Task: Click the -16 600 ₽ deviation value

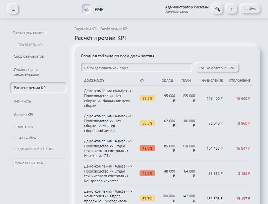Action: (x=243, y=98)
